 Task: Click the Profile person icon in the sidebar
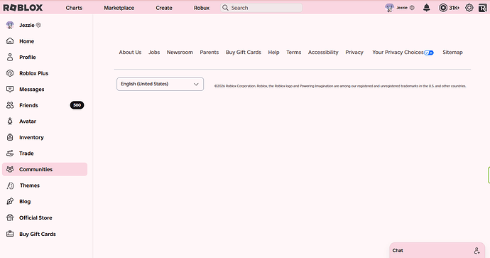tap(10, 57)
